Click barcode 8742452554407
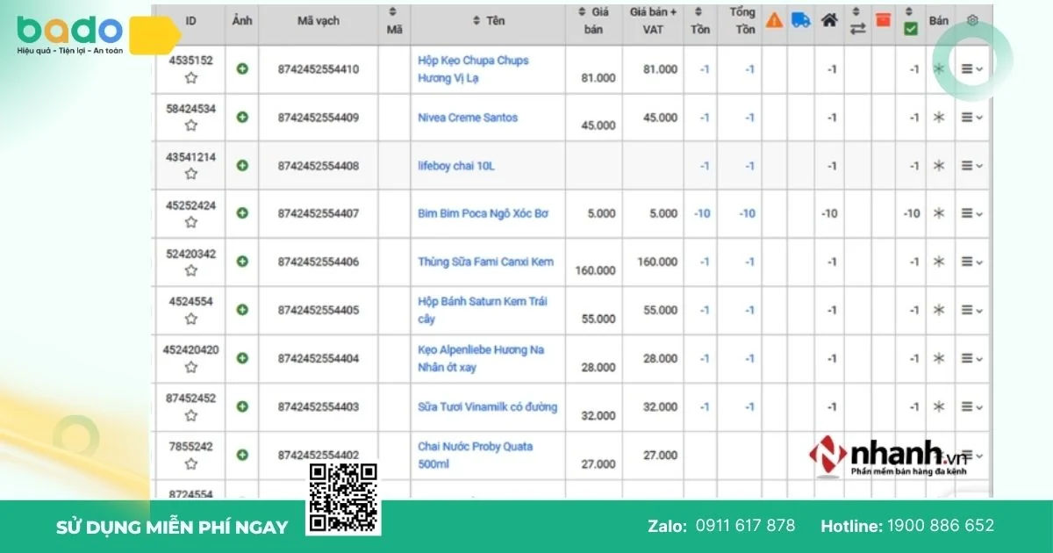 point(318,213)
